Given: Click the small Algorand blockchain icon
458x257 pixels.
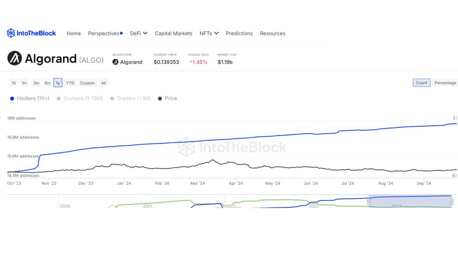Looking at the screenshot, I should point(115,62).
